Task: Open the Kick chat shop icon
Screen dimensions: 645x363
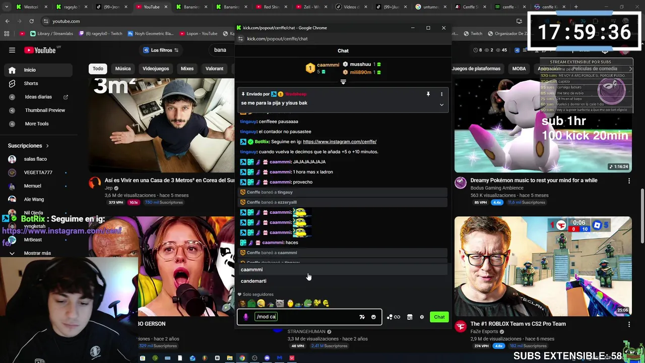Action: pos(410,317)
